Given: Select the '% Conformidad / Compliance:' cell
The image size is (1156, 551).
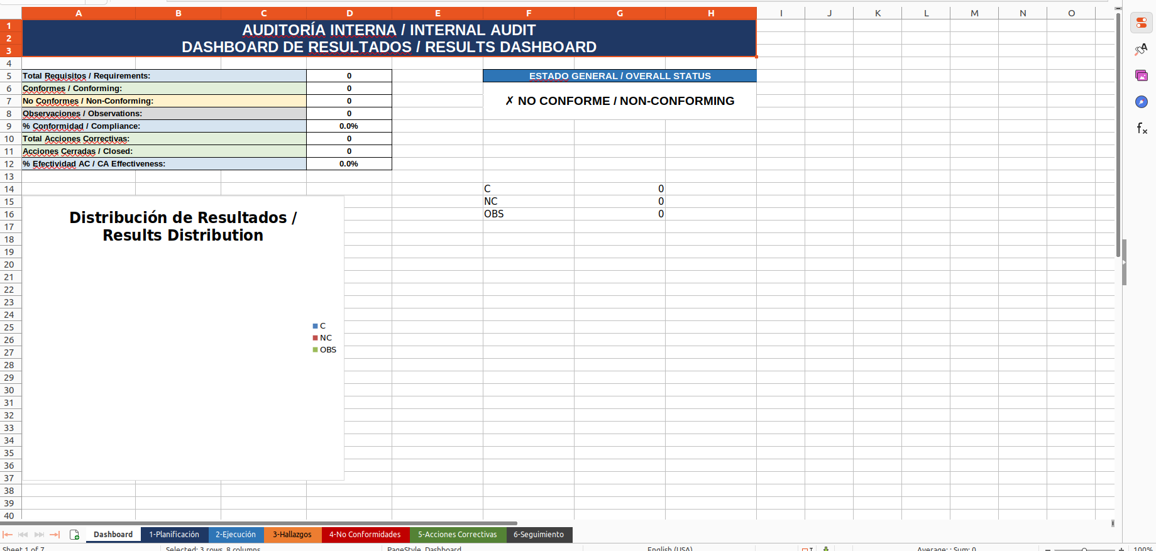Looking at the screenshot, I should click(x=164, y=126).
